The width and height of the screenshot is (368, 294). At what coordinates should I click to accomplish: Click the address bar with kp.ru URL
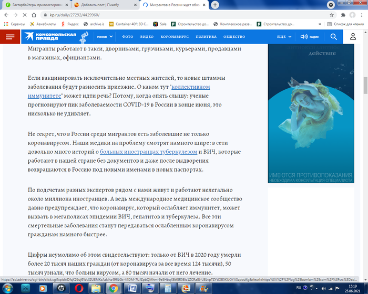pos(186,15)
